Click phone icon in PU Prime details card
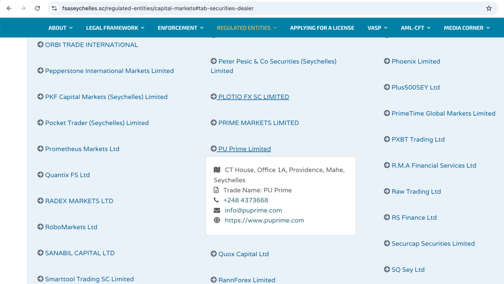 click(216, 200)
